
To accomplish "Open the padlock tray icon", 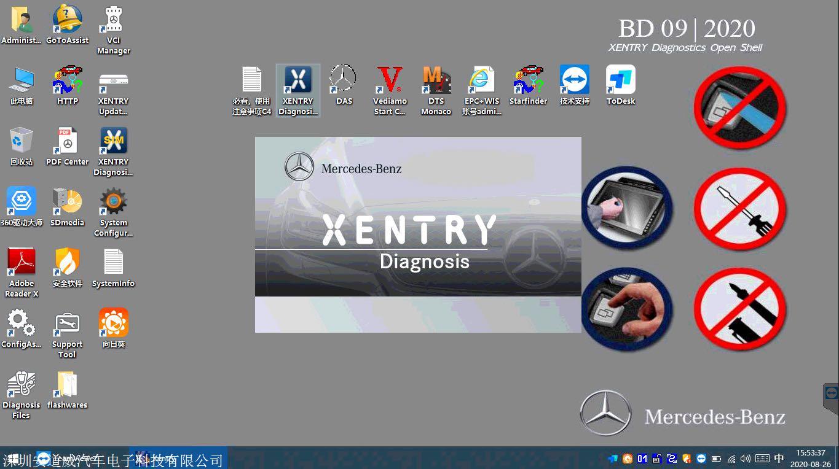I will coord(657,459).
